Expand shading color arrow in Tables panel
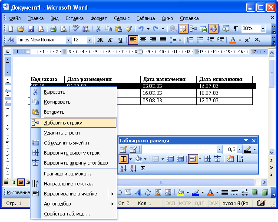 click(x=145, y=159)
